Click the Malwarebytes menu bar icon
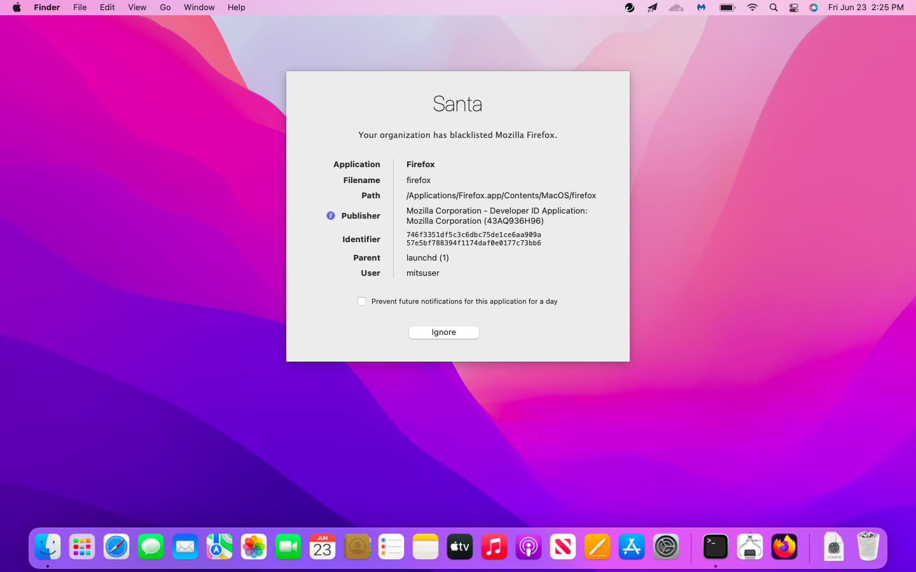Screen dimensions: 916x572 click(701, 8)
